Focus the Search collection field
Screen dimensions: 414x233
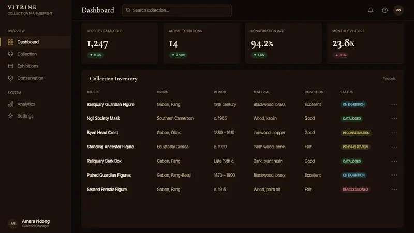pyautogui.click(x=177, y=10)
